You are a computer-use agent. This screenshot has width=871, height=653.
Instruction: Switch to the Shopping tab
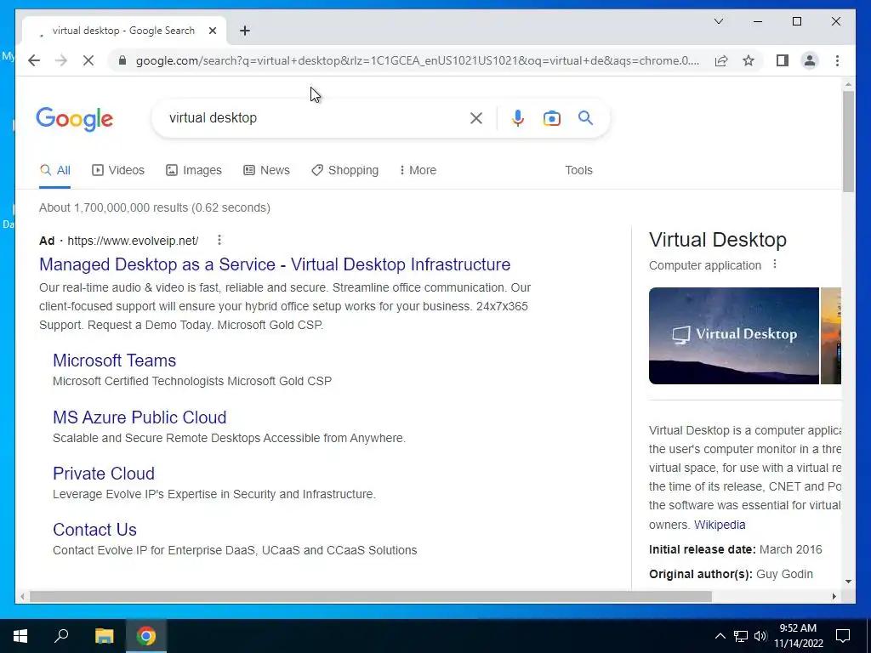point(345,170)
